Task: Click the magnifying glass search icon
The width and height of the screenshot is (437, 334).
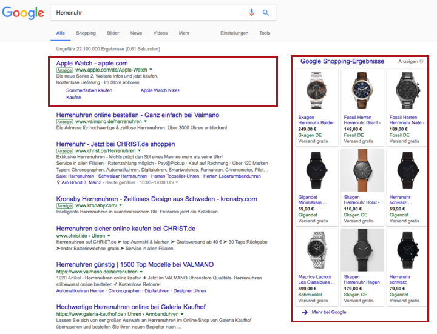Action: coord(266,13)
